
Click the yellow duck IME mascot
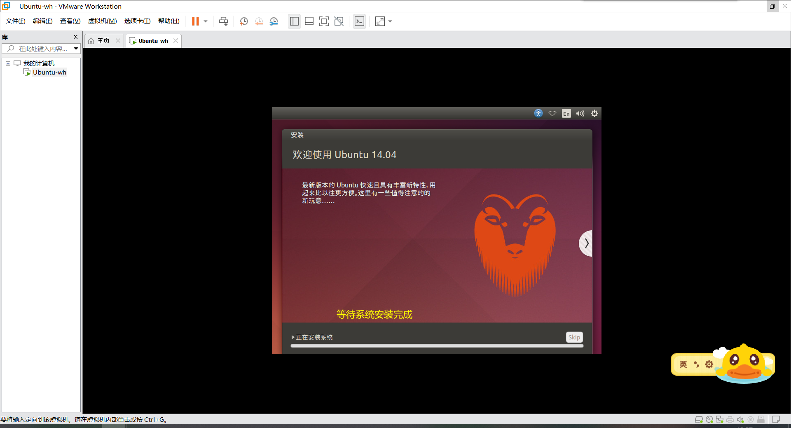click(x=744, y=363)
